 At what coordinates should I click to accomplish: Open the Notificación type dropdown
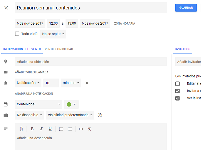28,83
